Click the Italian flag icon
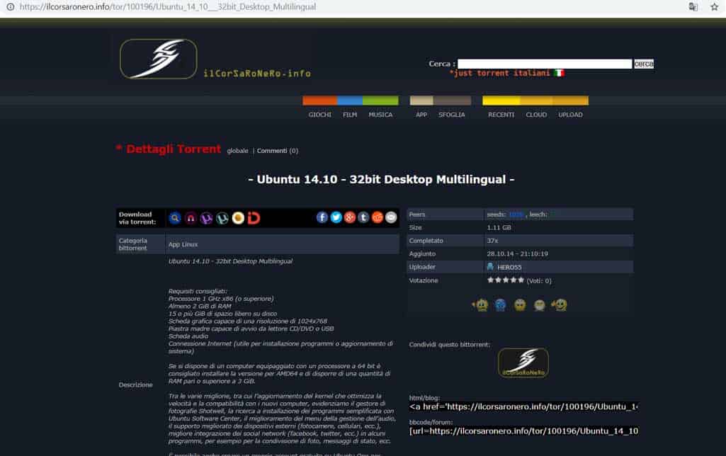This screenshot has height=456, width=726. click(x=560, y=73)
